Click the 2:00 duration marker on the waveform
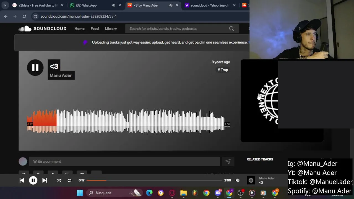Viewport: 354px width, 199px height. (227, 124)
